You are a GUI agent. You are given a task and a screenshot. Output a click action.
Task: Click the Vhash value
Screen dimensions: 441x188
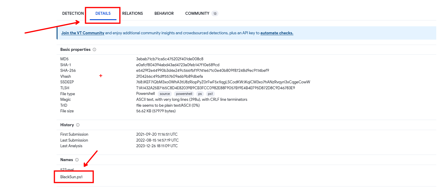point(169,77)
